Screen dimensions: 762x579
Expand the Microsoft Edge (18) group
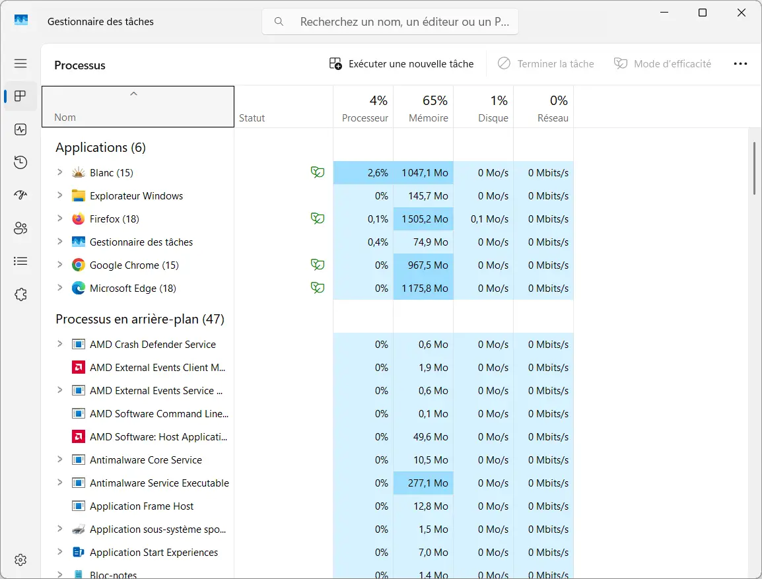point(60,288)
